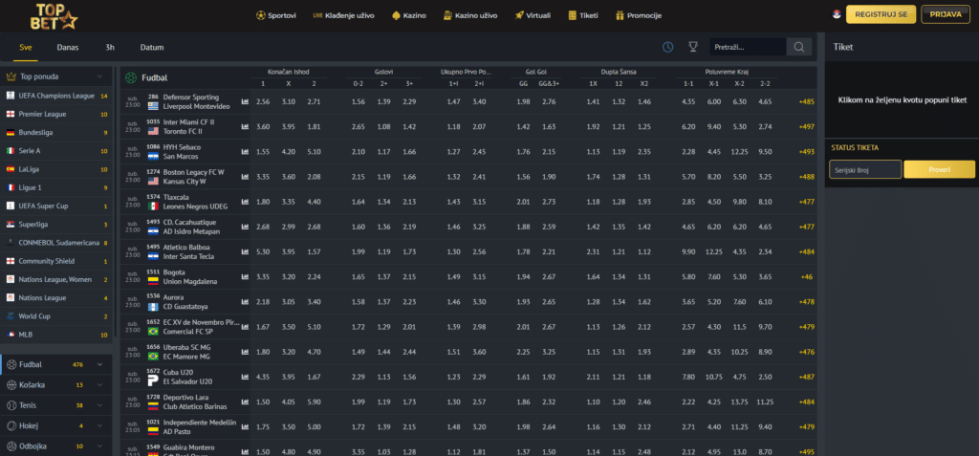Open Klađenje uživo live betting
The height and width of the screenshot is (456, 979).
coord(343,15)
